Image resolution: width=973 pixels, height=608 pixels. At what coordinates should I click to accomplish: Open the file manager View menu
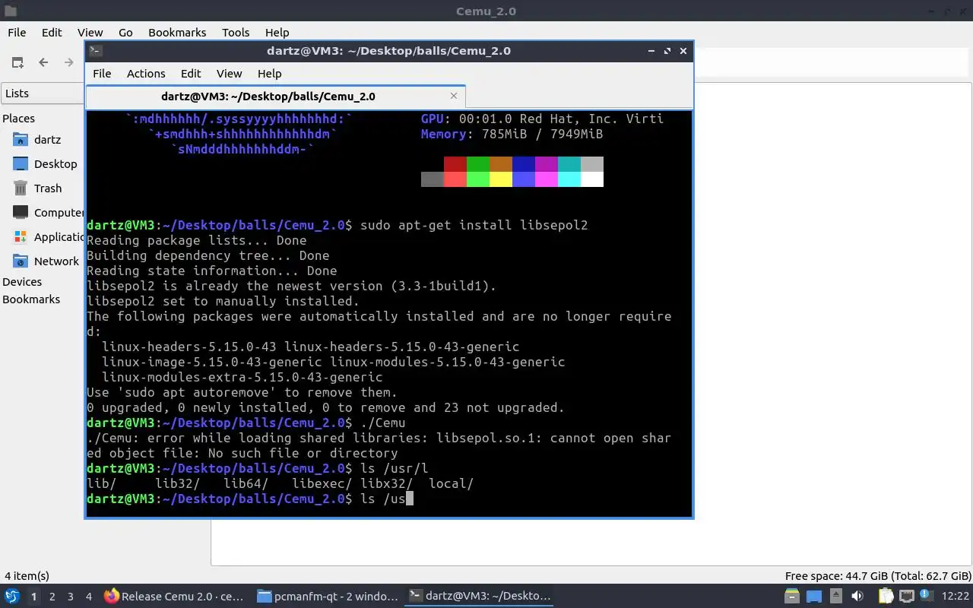click(90, 32)
